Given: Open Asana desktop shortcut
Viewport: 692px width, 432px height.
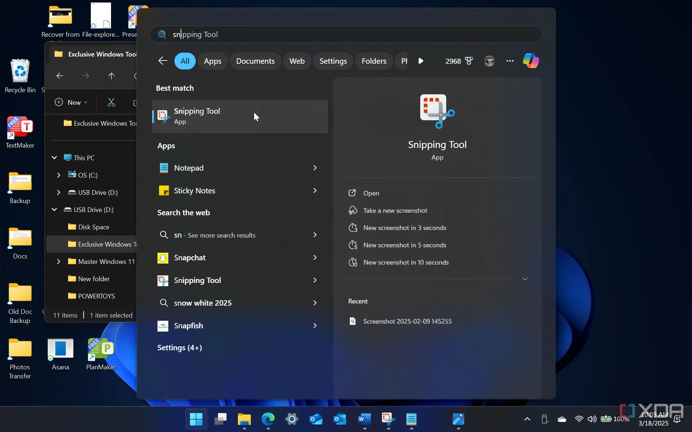Looking at the screenshot, I should coord(60,355).
